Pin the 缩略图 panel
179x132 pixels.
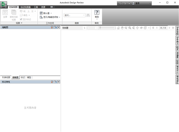(x=55, y=28)
